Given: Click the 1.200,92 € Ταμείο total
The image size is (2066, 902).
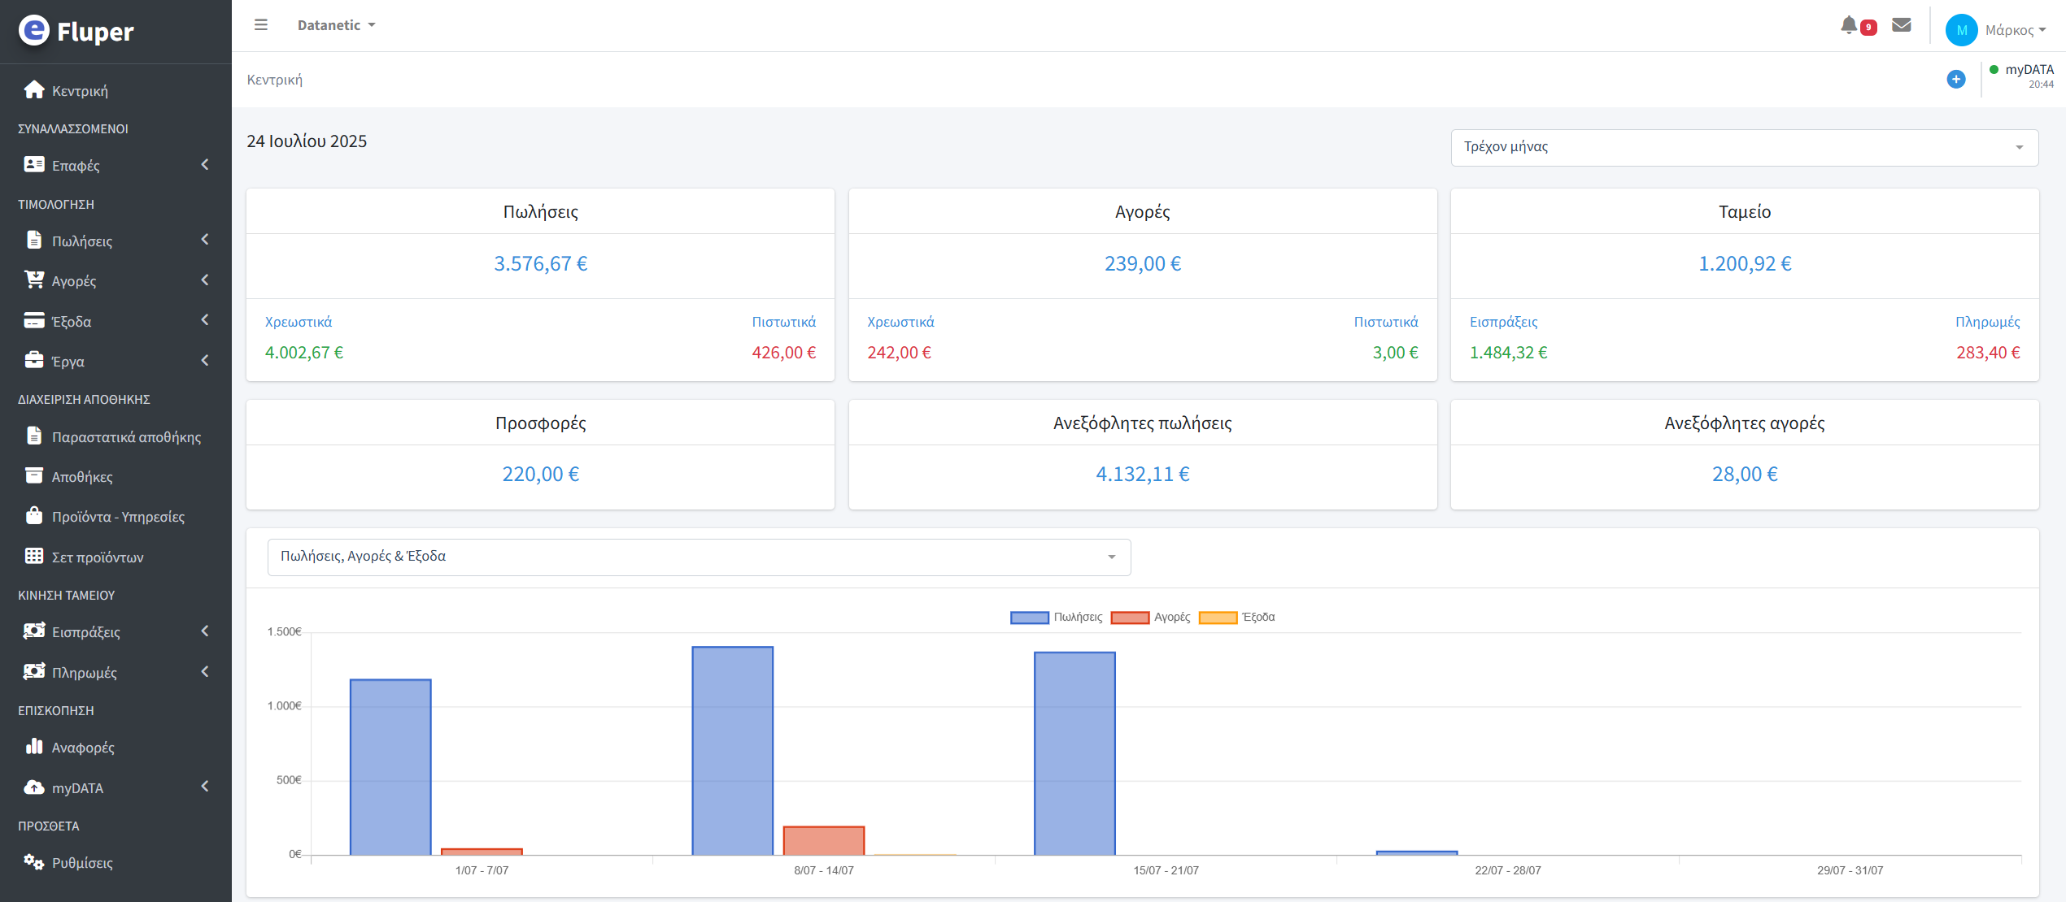Looking at the screenshot, I should 1744,263.
